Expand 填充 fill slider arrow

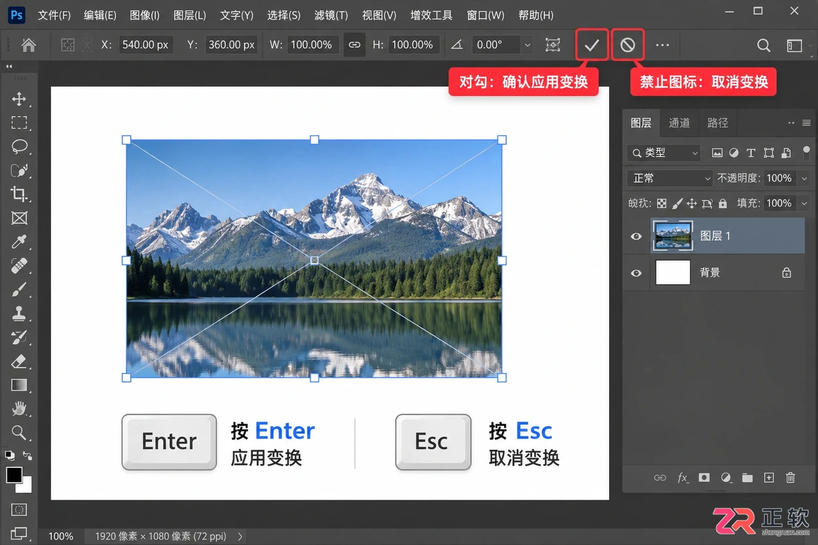804,203
